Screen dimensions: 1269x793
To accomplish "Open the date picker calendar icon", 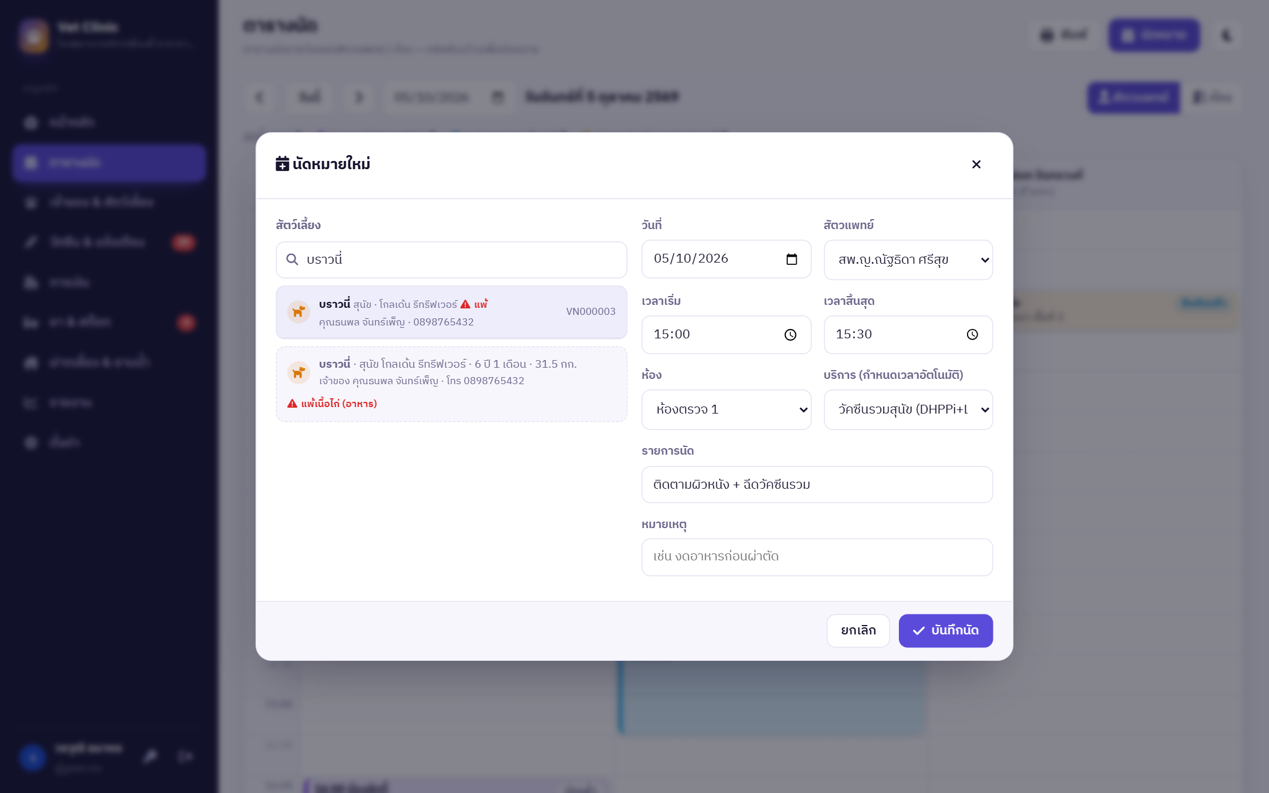I will tap(791, 259).
